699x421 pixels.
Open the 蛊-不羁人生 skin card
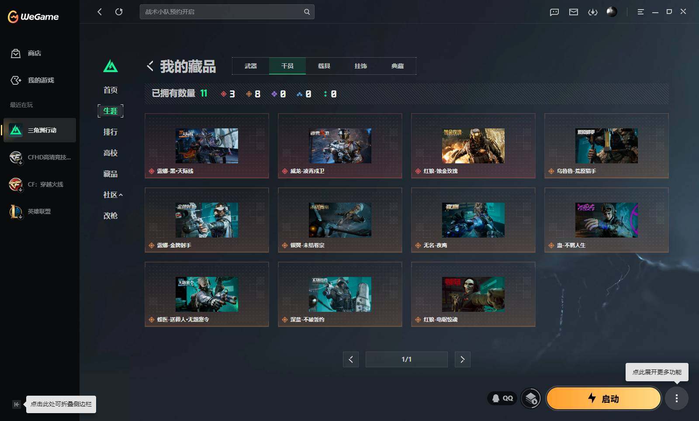pyautogui.click(x=606, y=220)
